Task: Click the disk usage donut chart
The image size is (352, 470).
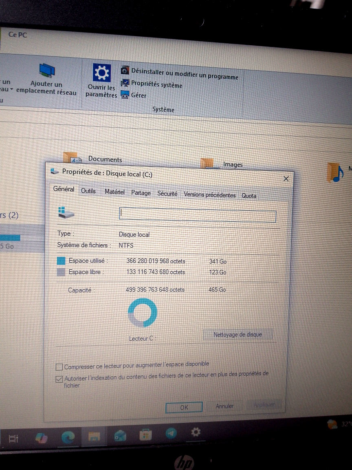Action: 143,313
